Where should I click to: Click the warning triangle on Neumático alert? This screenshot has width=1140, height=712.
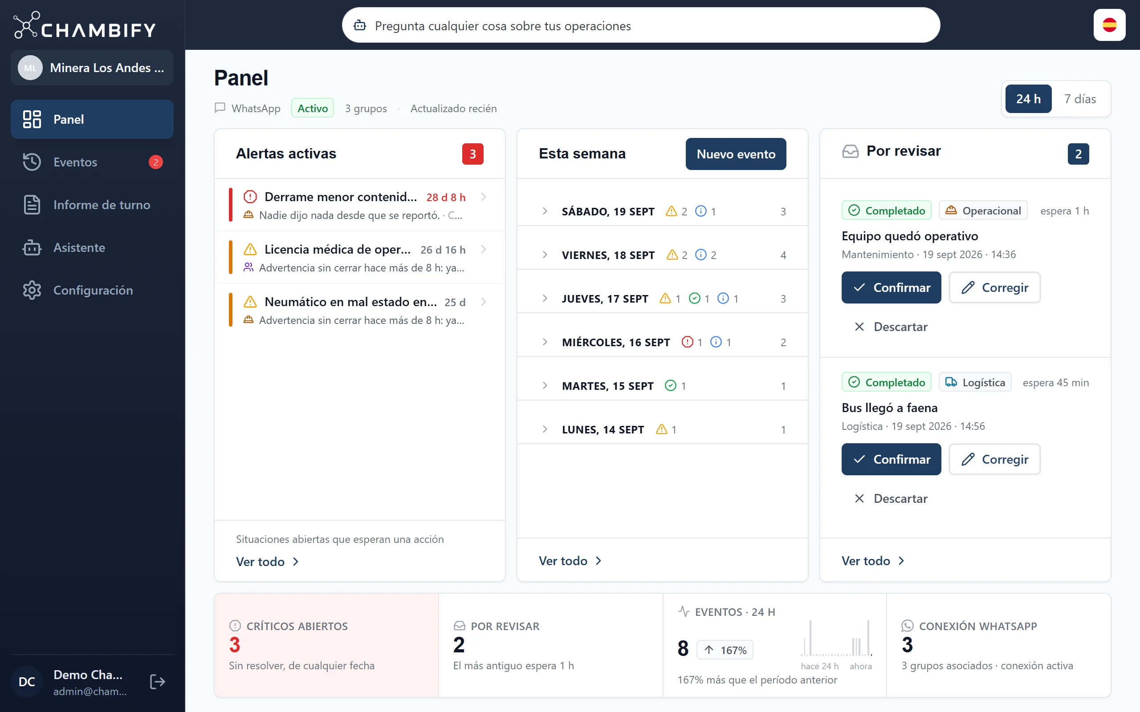[250, 301]
